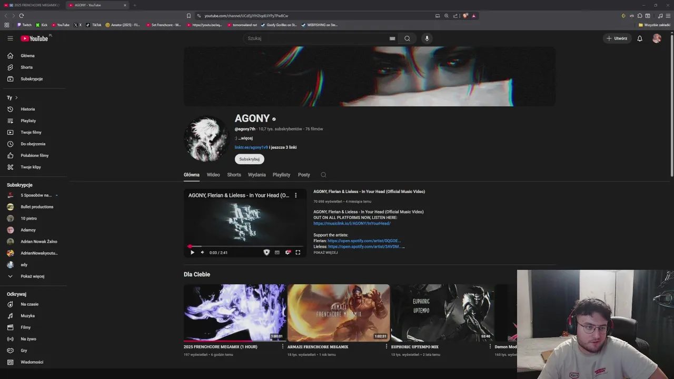674x379 pixels.
Task: Toggle mute on the featured video
Action: (x=202, y=253)
